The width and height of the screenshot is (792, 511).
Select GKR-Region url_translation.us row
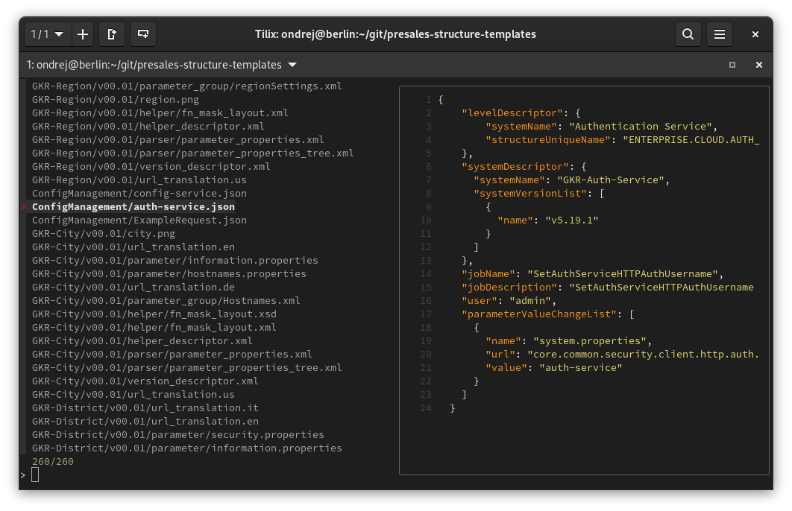139,180
